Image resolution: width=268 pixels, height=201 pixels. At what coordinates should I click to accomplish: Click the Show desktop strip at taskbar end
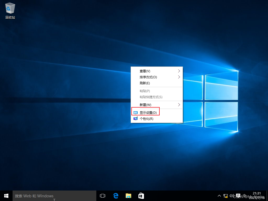tap(267, 196)
